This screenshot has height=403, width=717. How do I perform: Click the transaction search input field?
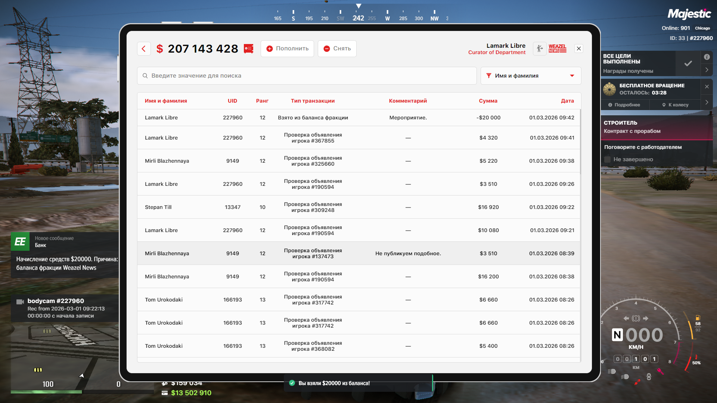click(x=306, y=76)
